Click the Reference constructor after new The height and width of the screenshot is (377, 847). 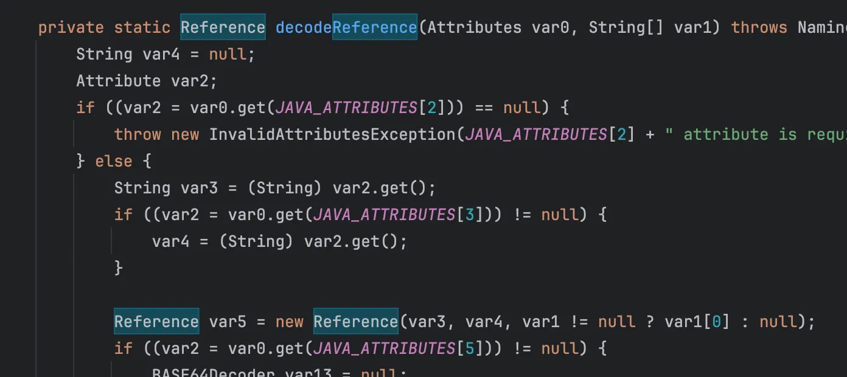pyautogui.click(x=355, y=322)
